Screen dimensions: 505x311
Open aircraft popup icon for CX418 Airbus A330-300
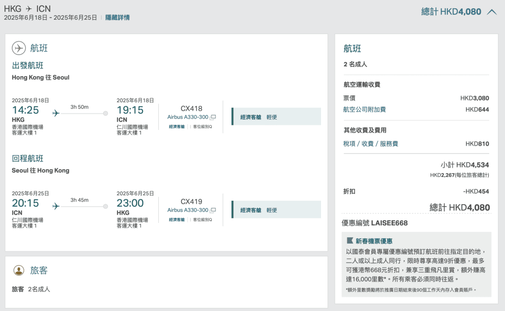pyautogui.click(x=213, y=117)
